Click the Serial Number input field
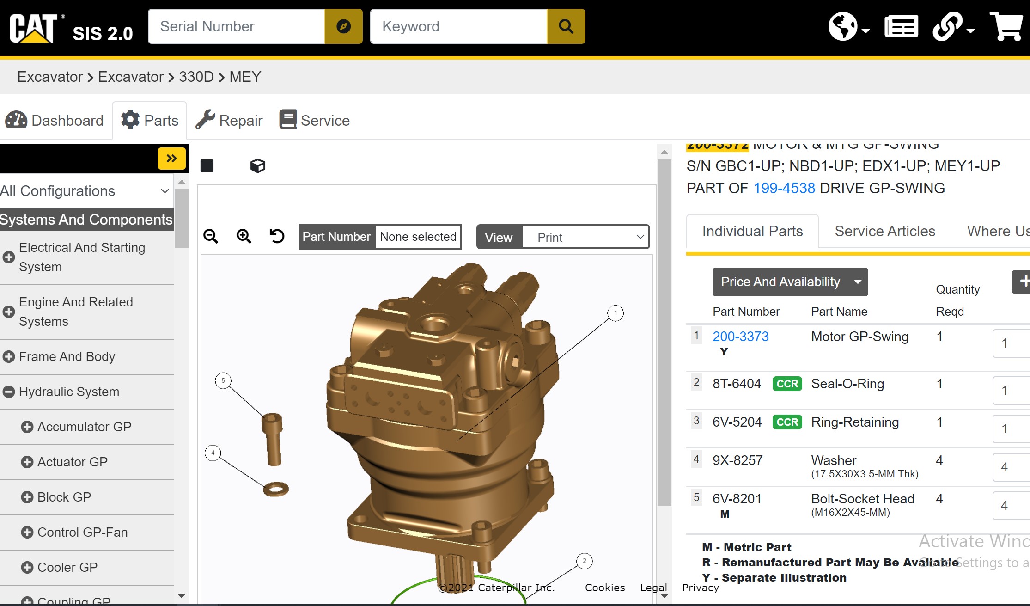The width and height of the screenshot is (1030, 606). pyautogui.click(x=236, y=27)
